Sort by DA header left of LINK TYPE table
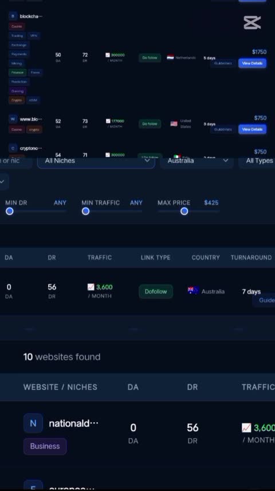Screen dimensions: 275x491 [9, 258]
